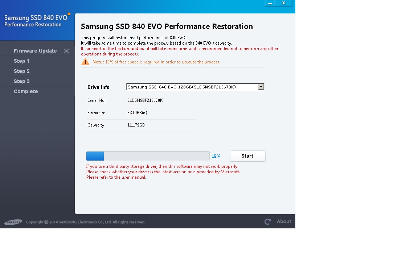Click 'Please refer to the user manual' text
Viewport: 418px width, 261px height.
(x=116, y=177)
